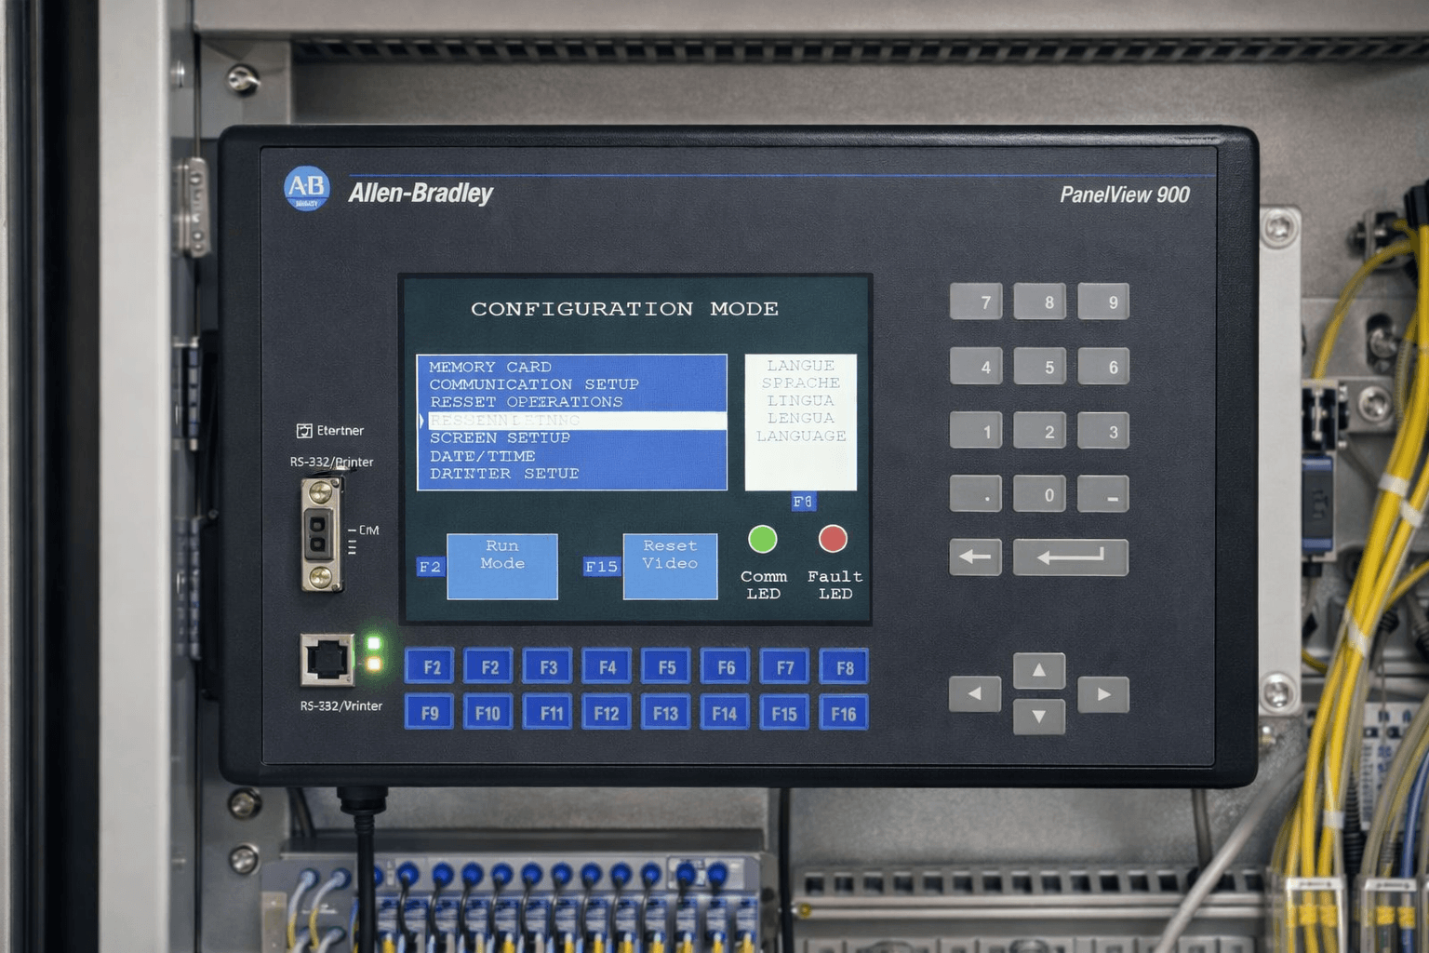Screen dimensions: 1429x953
Task: Push the F11 function key
Action: click(548, 713)
